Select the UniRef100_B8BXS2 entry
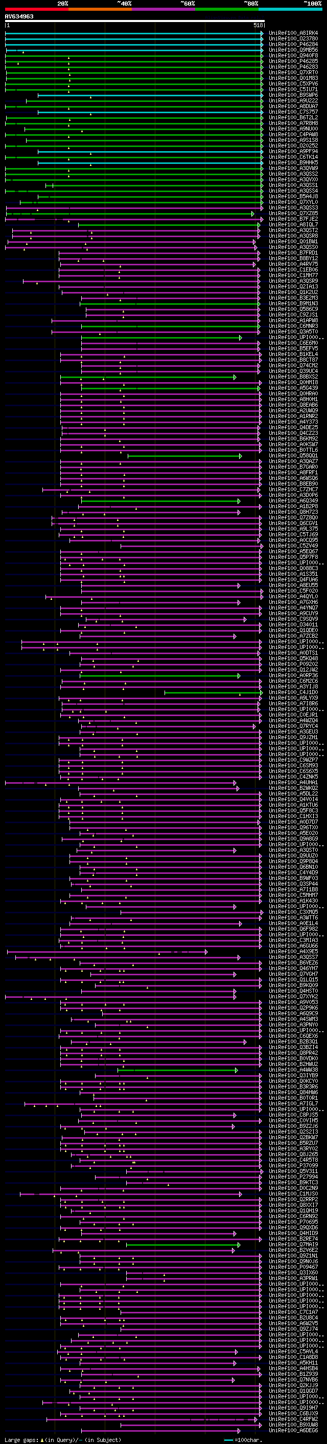This screenshot has width=327, height=1444. coord(293,377)
